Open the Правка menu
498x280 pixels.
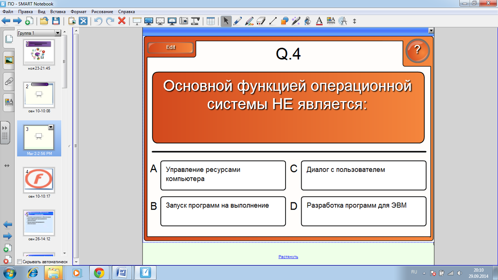tap(26, 12)
